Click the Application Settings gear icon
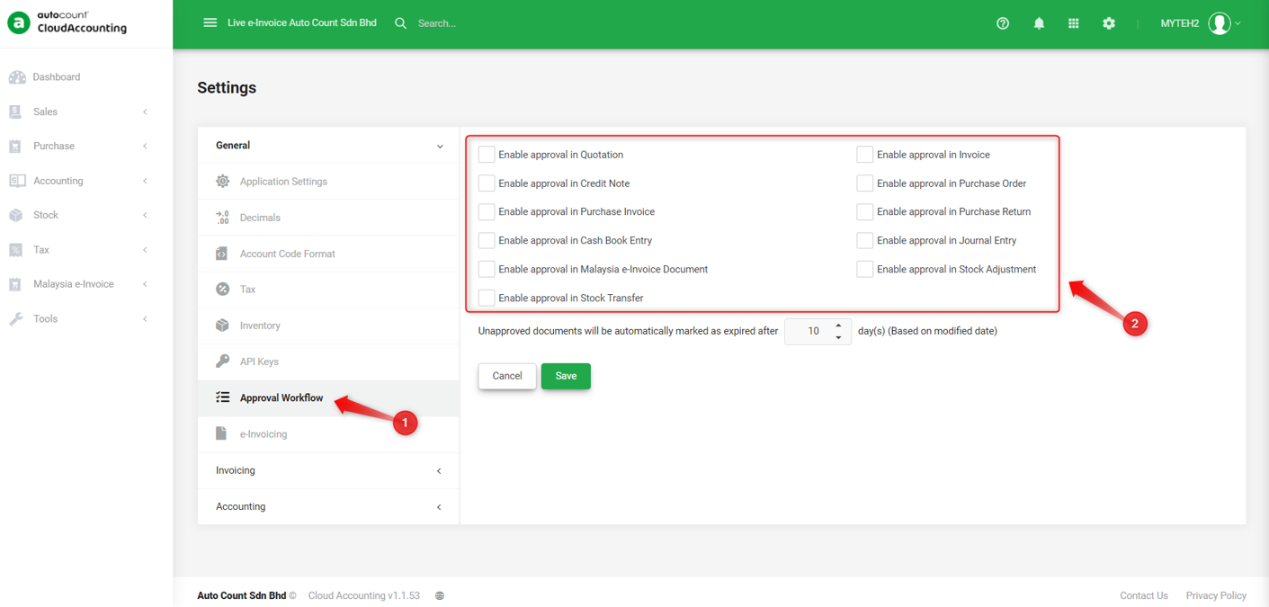 click(222, 182)
